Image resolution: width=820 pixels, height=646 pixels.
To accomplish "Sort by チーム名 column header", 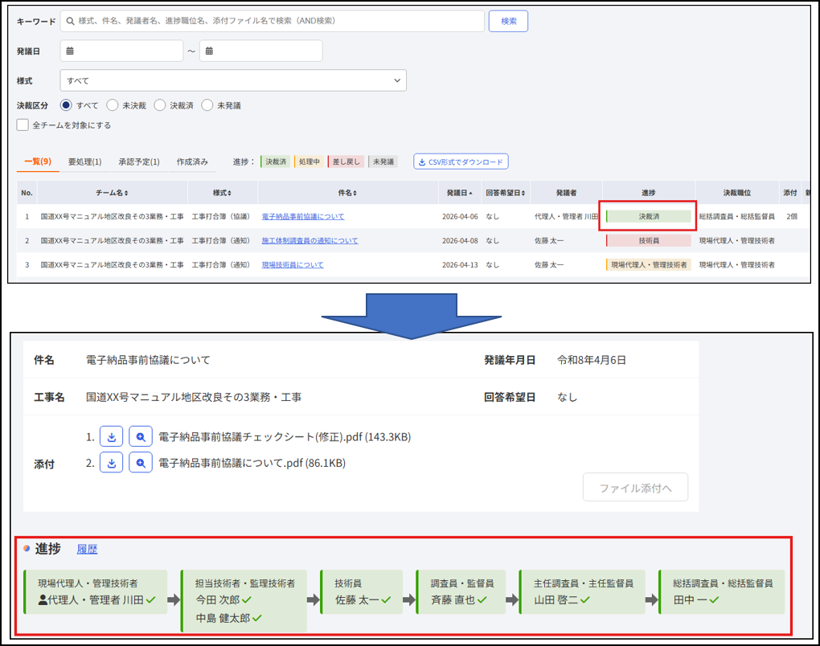I will 112,193.
